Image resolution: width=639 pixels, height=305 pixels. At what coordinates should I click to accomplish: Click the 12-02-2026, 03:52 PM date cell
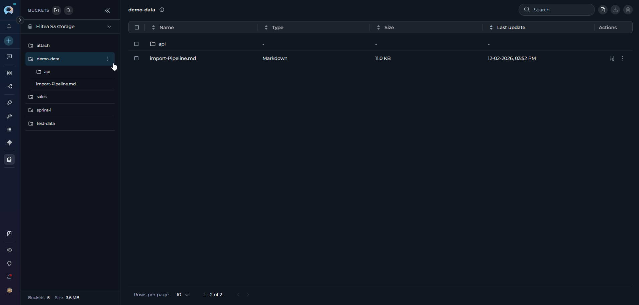pyautogui.click(x=512, y=58)
